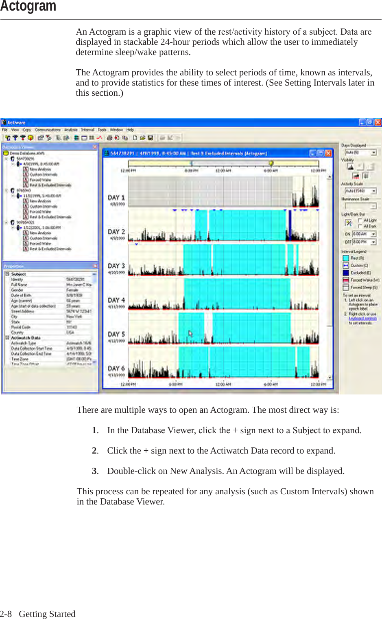Open the Analysis menu
The height and width of the screenshot is (619, 382).
(x=70, y=130)
